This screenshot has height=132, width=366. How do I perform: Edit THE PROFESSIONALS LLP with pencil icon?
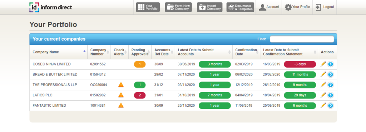click(323, 85)
